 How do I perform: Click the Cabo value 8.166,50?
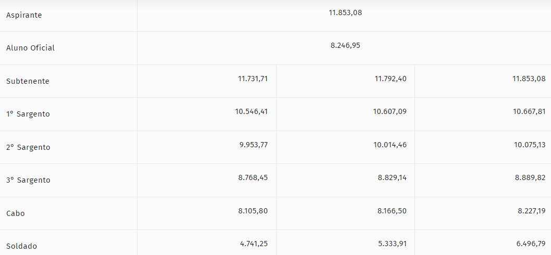click(392, 211)
